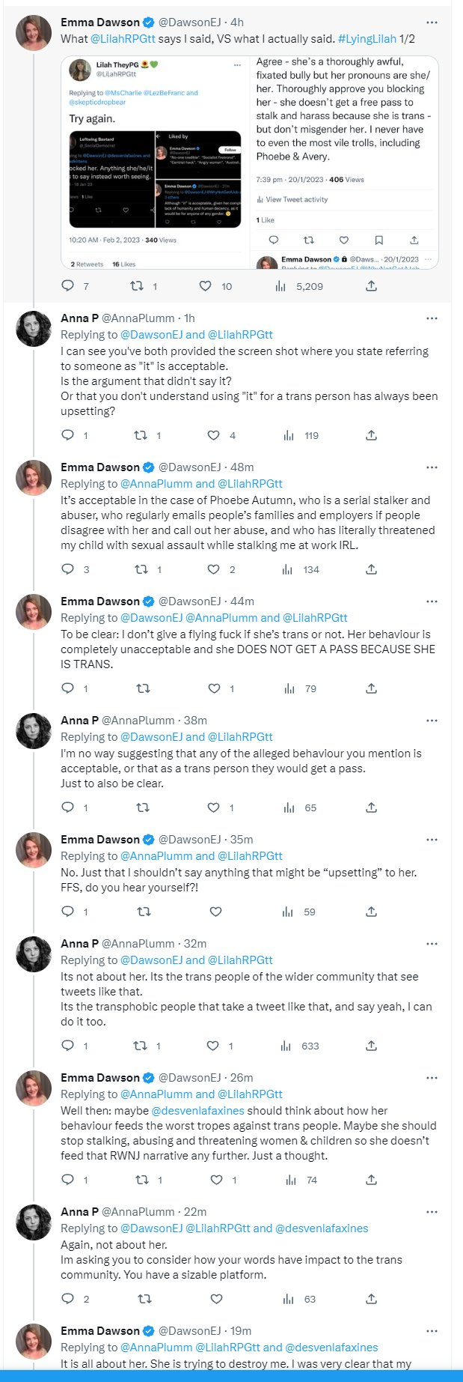Share Emma Dawson's top tweet
Screen dimensions: 463x1382
coord(371,285)
